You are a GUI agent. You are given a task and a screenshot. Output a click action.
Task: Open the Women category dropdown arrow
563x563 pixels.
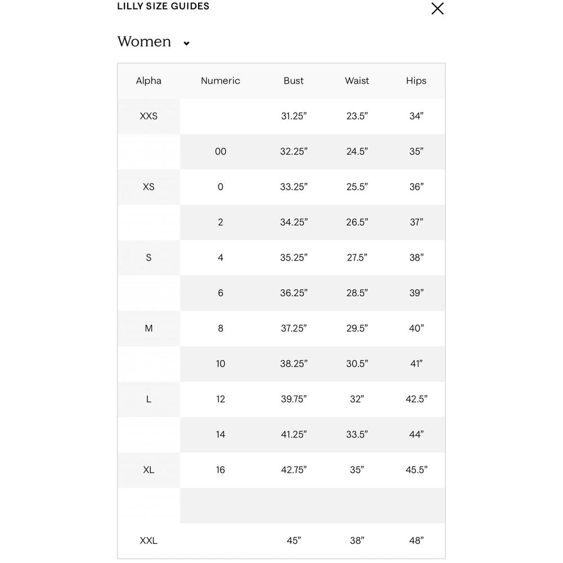tap(186, 43)
